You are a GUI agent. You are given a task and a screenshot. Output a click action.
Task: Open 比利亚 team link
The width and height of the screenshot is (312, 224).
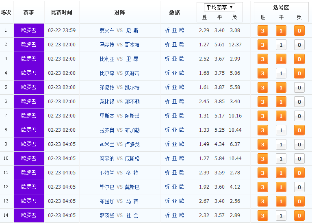point(107,59)
